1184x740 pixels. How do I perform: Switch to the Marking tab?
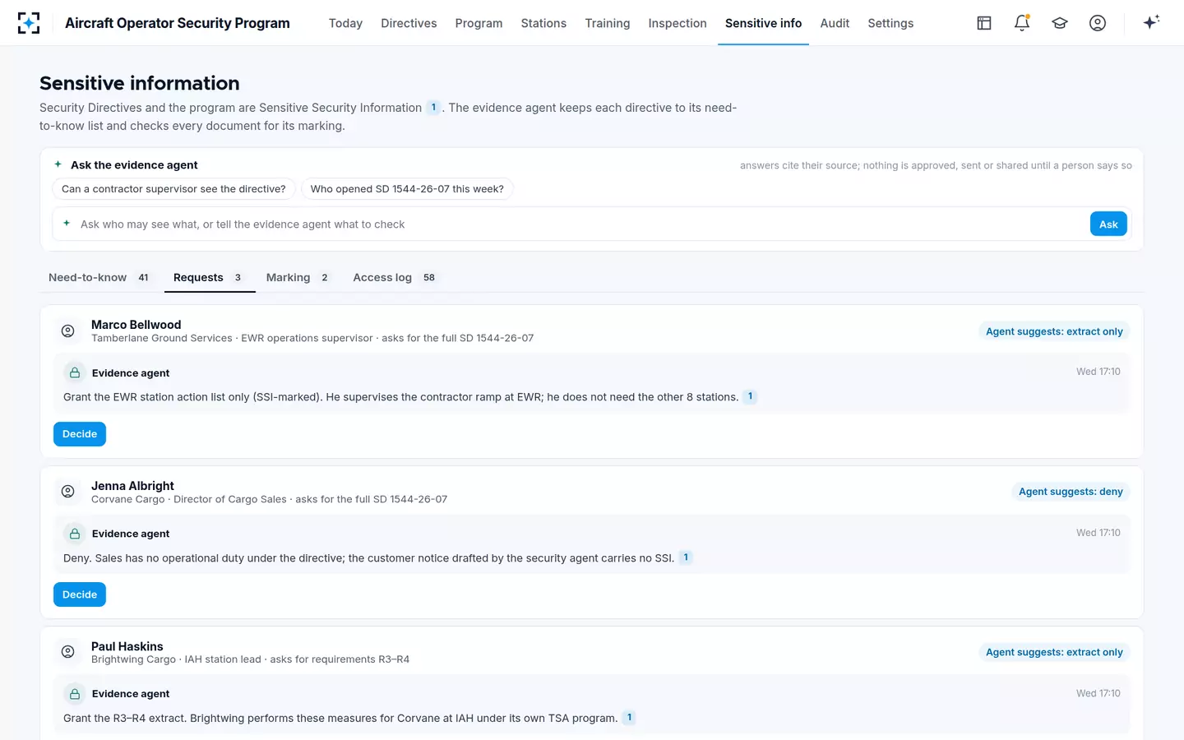[298, 278]
